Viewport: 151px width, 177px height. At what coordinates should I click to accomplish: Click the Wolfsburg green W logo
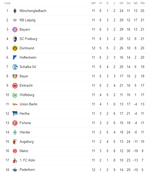pos(15,95)
